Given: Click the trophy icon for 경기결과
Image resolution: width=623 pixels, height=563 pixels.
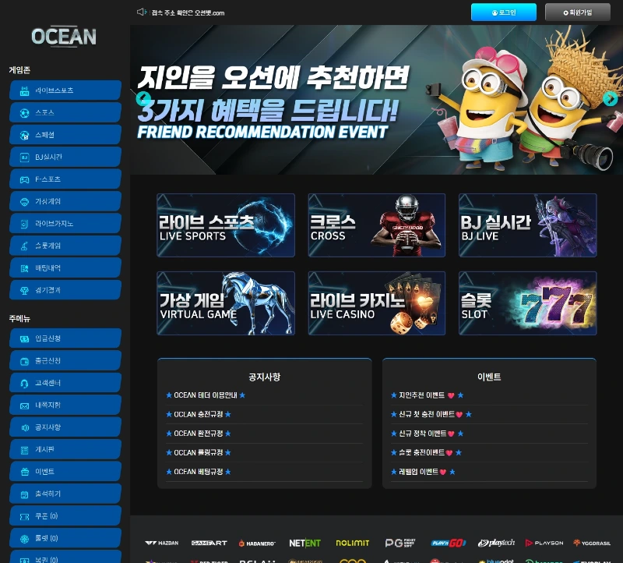Looking at the screenshot, I should tap(24, 290).
